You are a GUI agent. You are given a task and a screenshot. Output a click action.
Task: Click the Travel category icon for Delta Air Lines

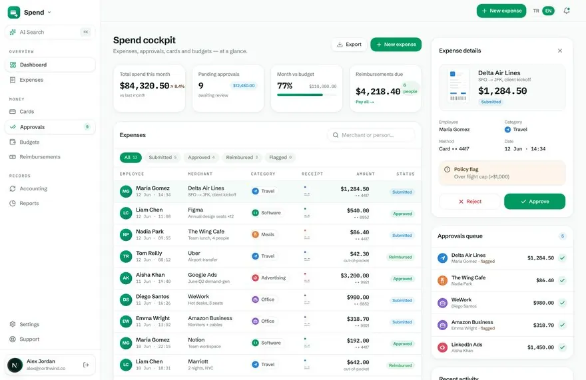point(255,191)
